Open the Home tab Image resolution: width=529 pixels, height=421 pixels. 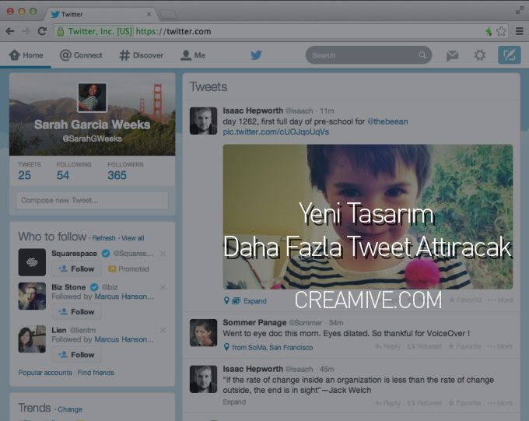(x=26, y=55)
